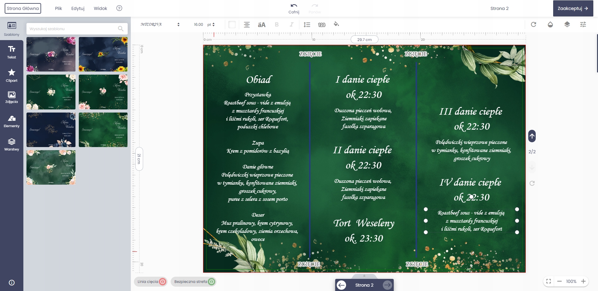Open the Edytuj menu
The height and width of the screenshot is (291, 598).
(78, 8)
